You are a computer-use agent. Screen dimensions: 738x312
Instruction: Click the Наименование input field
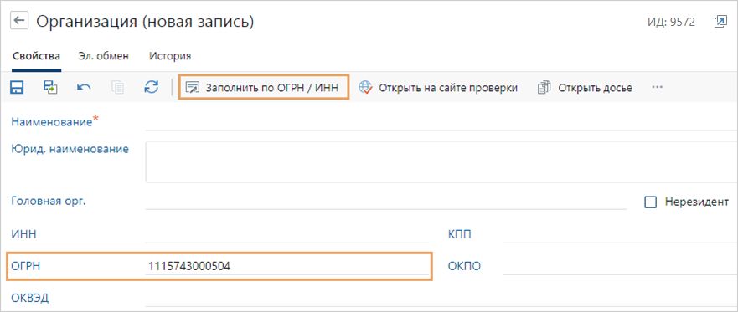coord(441,122)
